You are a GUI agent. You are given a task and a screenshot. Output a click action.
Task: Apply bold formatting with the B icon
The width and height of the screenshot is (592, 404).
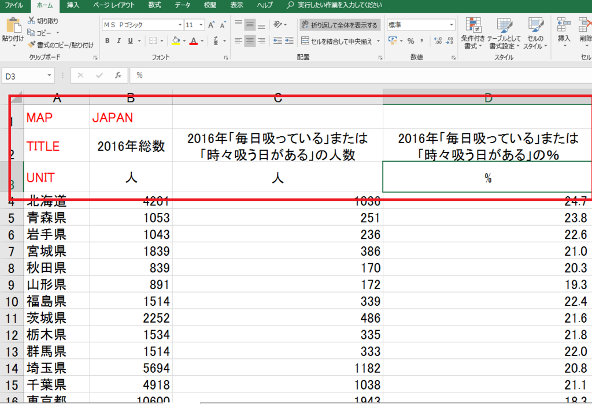point(107,39)
